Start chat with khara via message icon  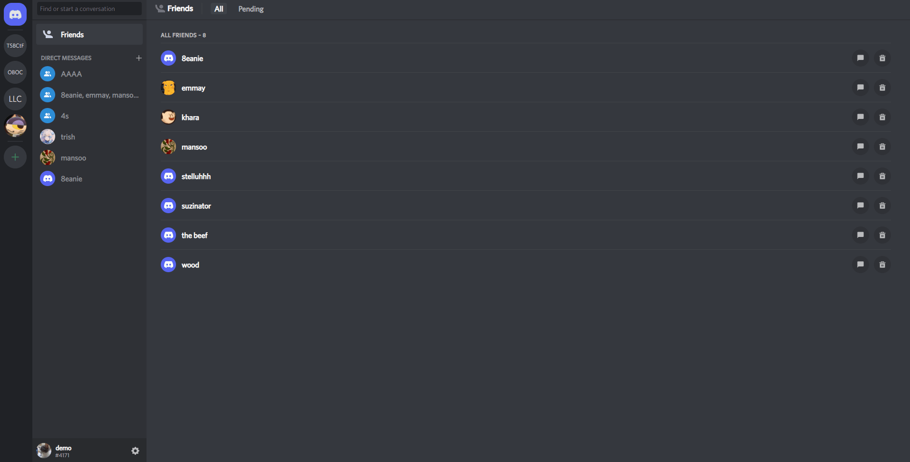(x=860, y=117)
